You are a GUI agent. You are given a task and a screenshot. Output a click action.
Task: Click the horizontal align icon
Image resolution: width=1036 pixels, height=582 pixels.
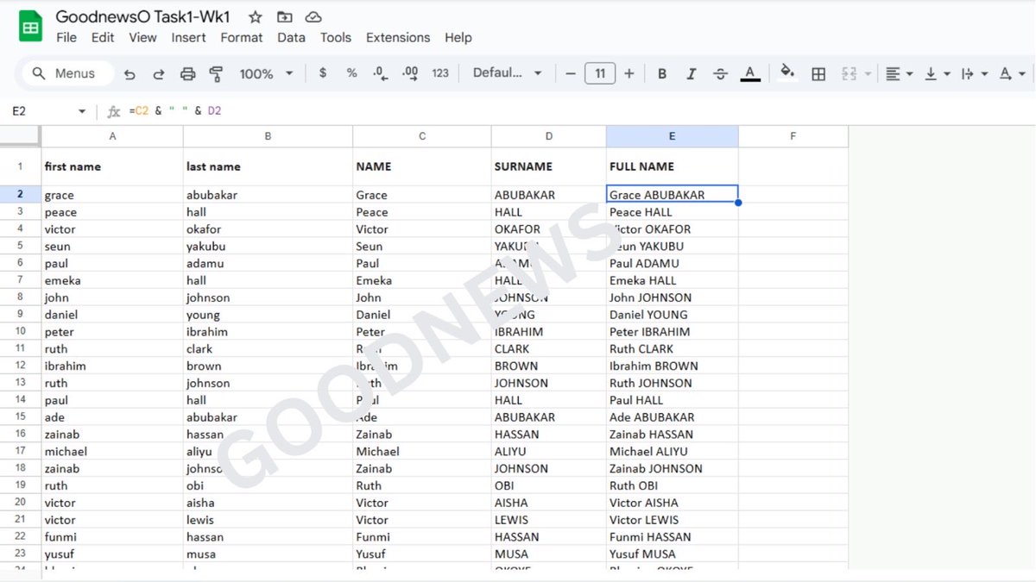[894, 74]
